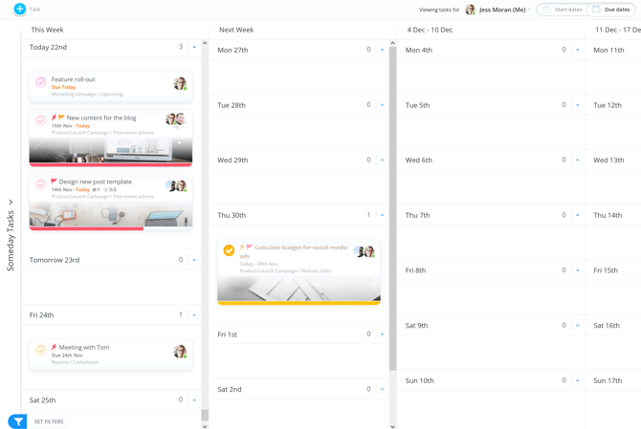Viewport: 641px width, 429px height.
Task: Click 'Due Today' label on Feature roll-out
Action: click(x=63, y=87)
